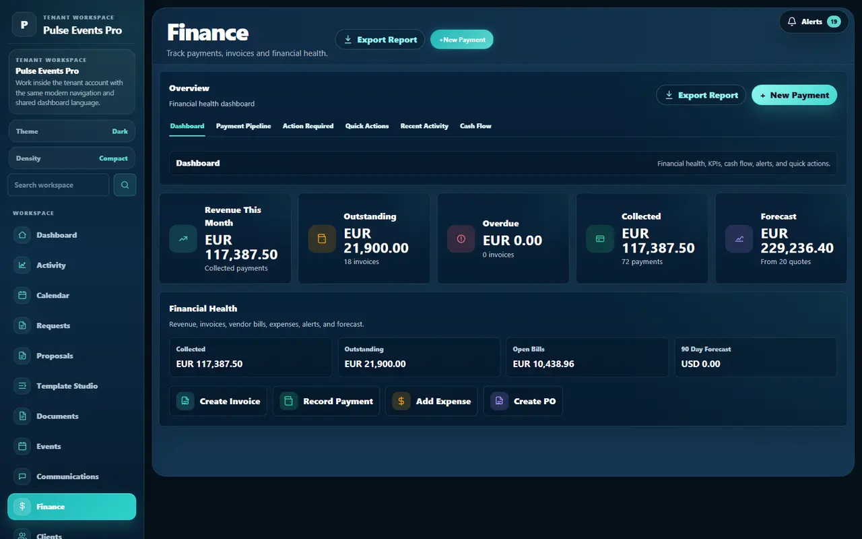Click the Finance dollar icon in sidebar
This screenshot has width=862, height=539.
pyautogui.click(x=22, y=507)
